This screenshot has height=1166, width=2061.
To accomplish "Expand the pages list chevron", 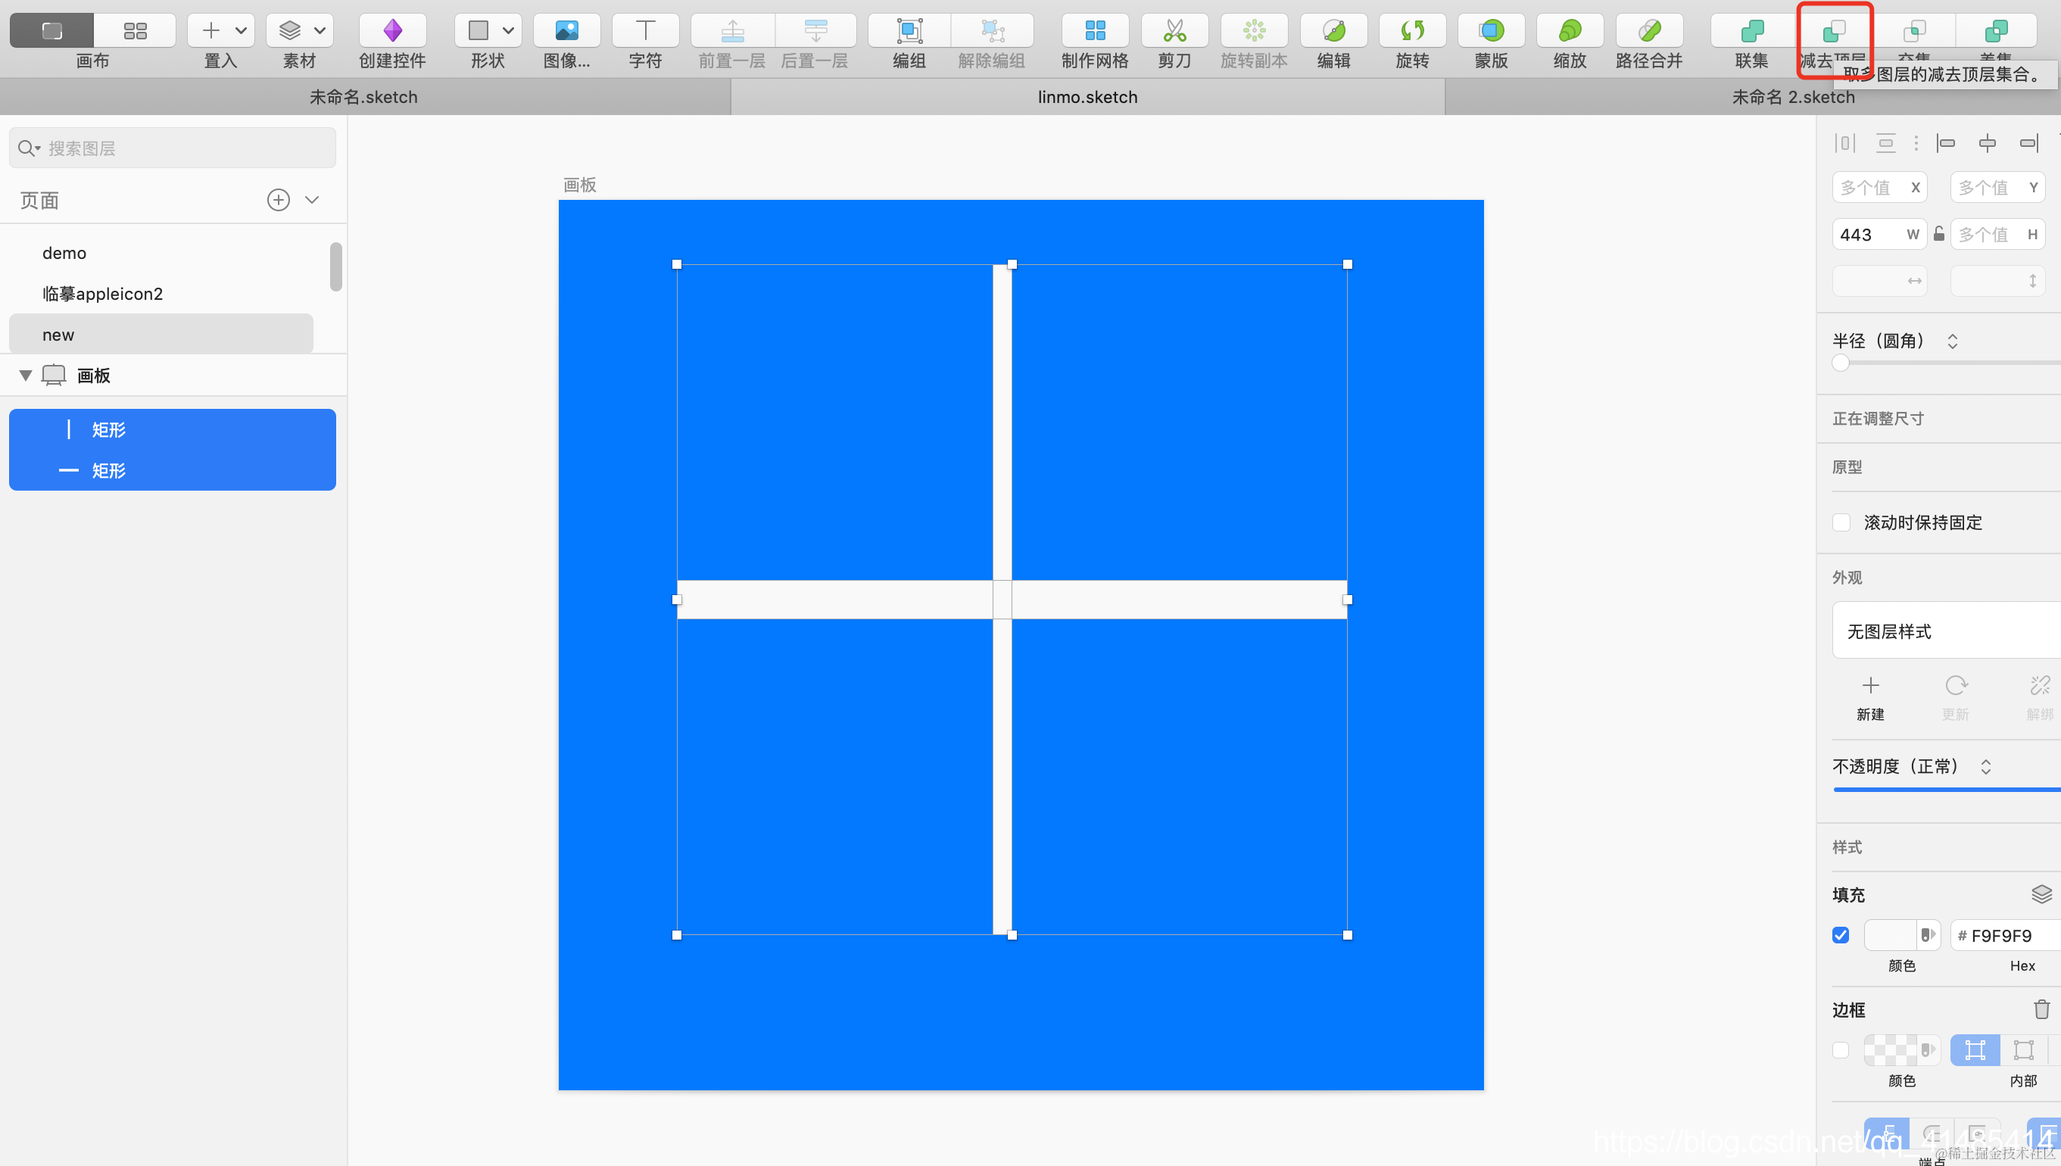I will click(x=312, y=200).
